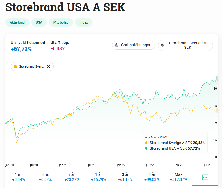Image resolution: width=222 pixels, height=188 pixels.
Task: Switch chart to Max period
Action: (x=178, y=177)
